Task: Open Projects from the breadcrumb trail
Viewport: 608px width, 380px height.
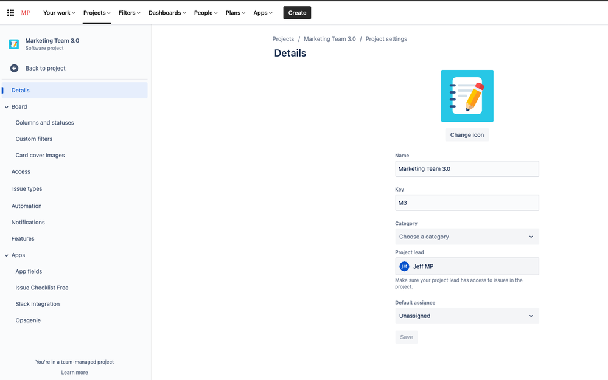Action: coord(283,38)
